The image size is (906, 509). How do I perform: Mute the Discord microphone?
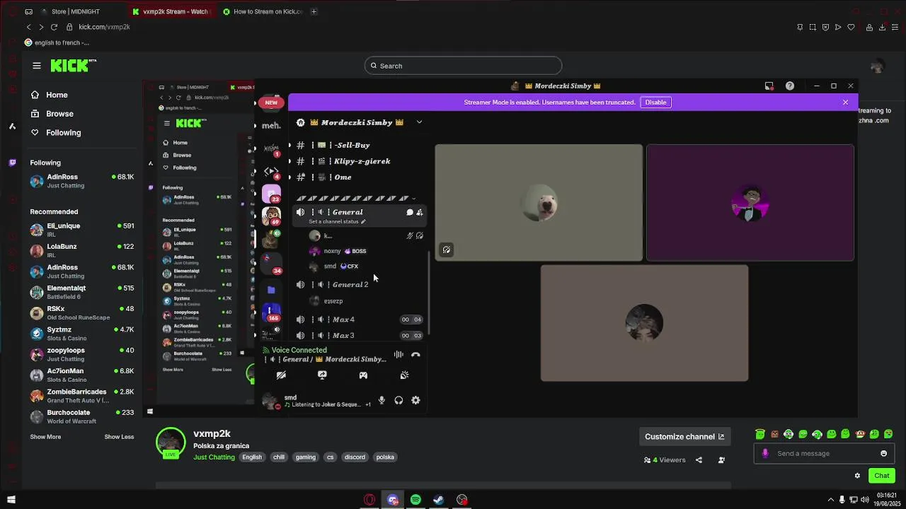(x=382, y=400)
